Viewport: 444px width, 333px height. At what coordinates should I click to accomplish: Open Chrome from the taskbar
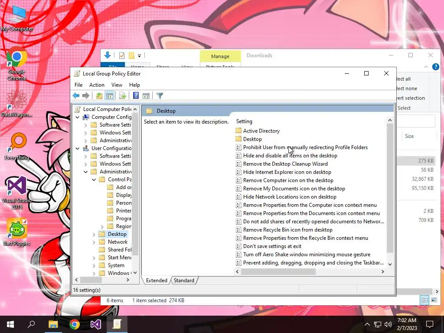(x=75, y=324)
